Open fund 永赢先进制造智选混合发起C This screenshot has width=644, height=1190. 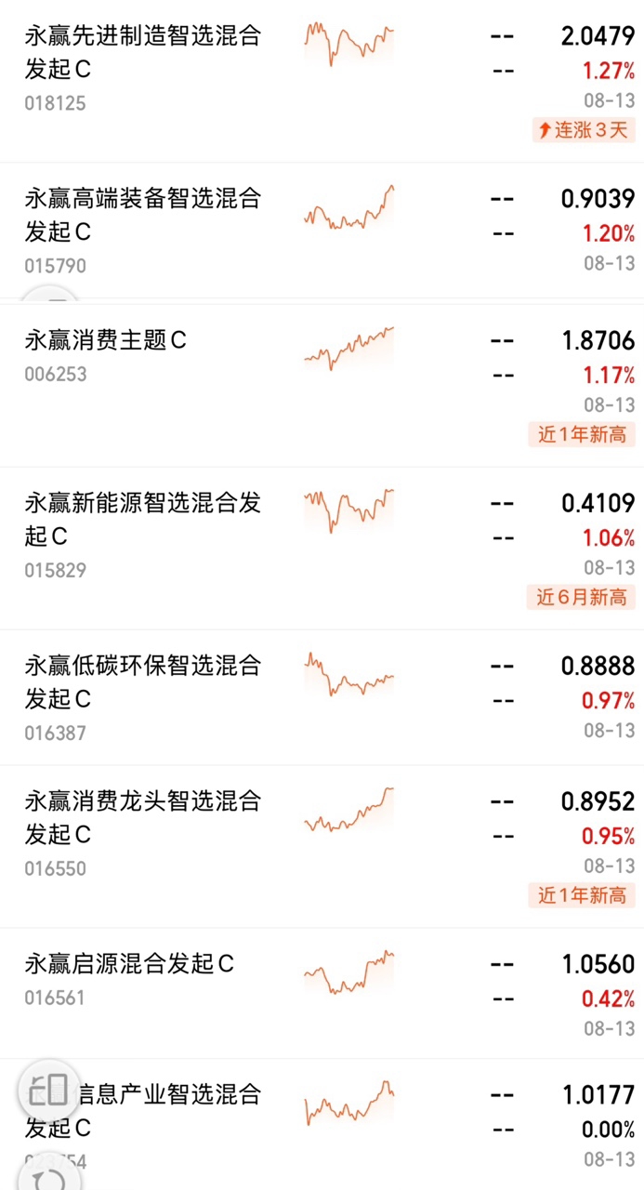(x=322, y=81)
